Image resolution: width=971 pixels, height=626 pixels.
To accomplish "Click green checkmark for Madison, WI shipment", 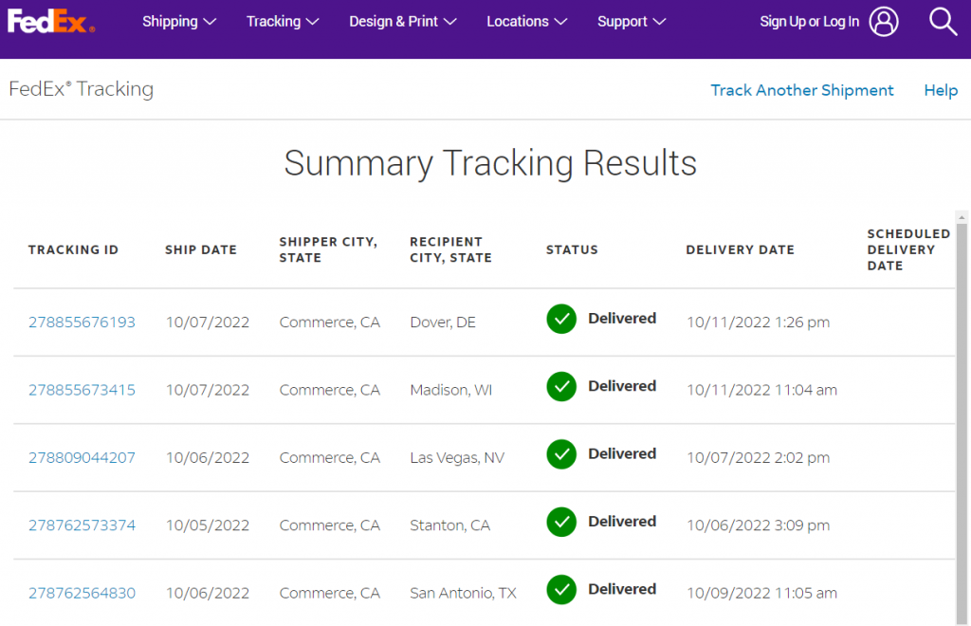I will point(561,386).
